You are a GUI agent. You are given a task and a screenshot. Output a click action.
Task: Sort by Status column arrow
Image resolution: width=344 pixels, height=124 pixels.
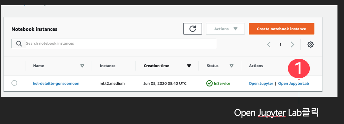click(232, 66)
